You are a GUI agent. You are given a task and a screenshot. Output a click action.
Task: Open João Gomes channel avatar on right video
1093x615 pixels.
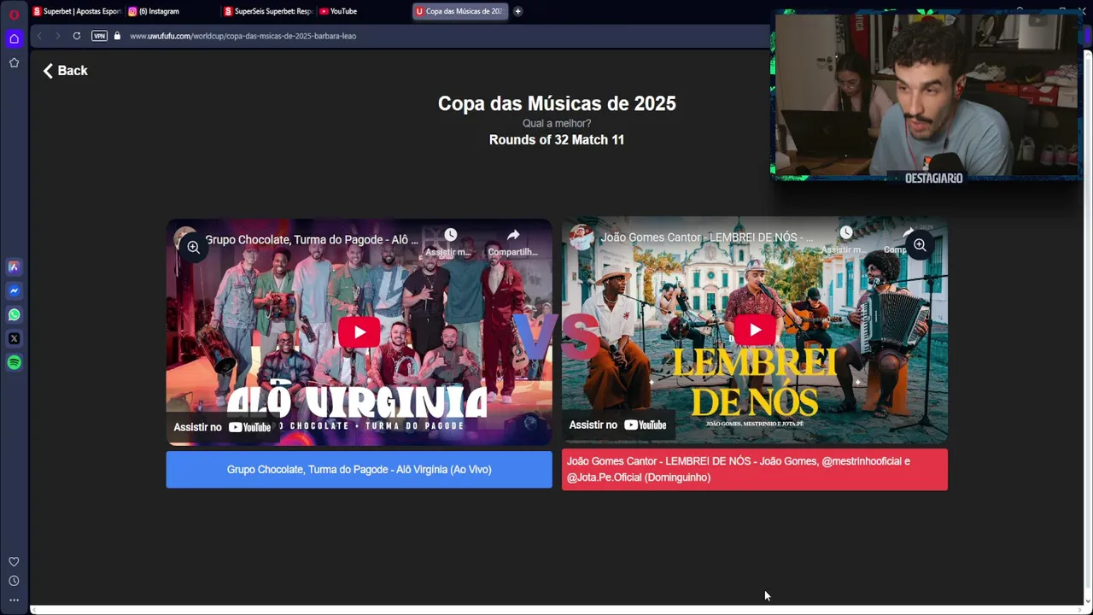(582, 237)
